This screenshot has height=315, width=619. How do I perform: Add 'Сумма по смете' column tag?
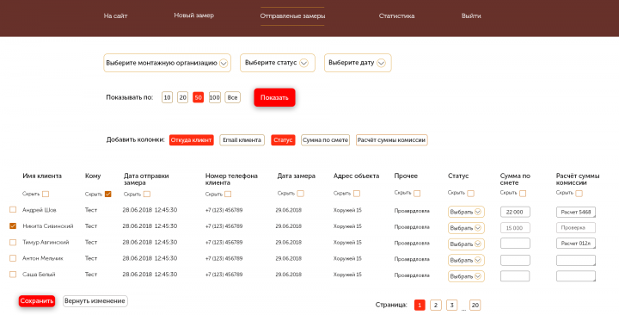tap(325, 140)
